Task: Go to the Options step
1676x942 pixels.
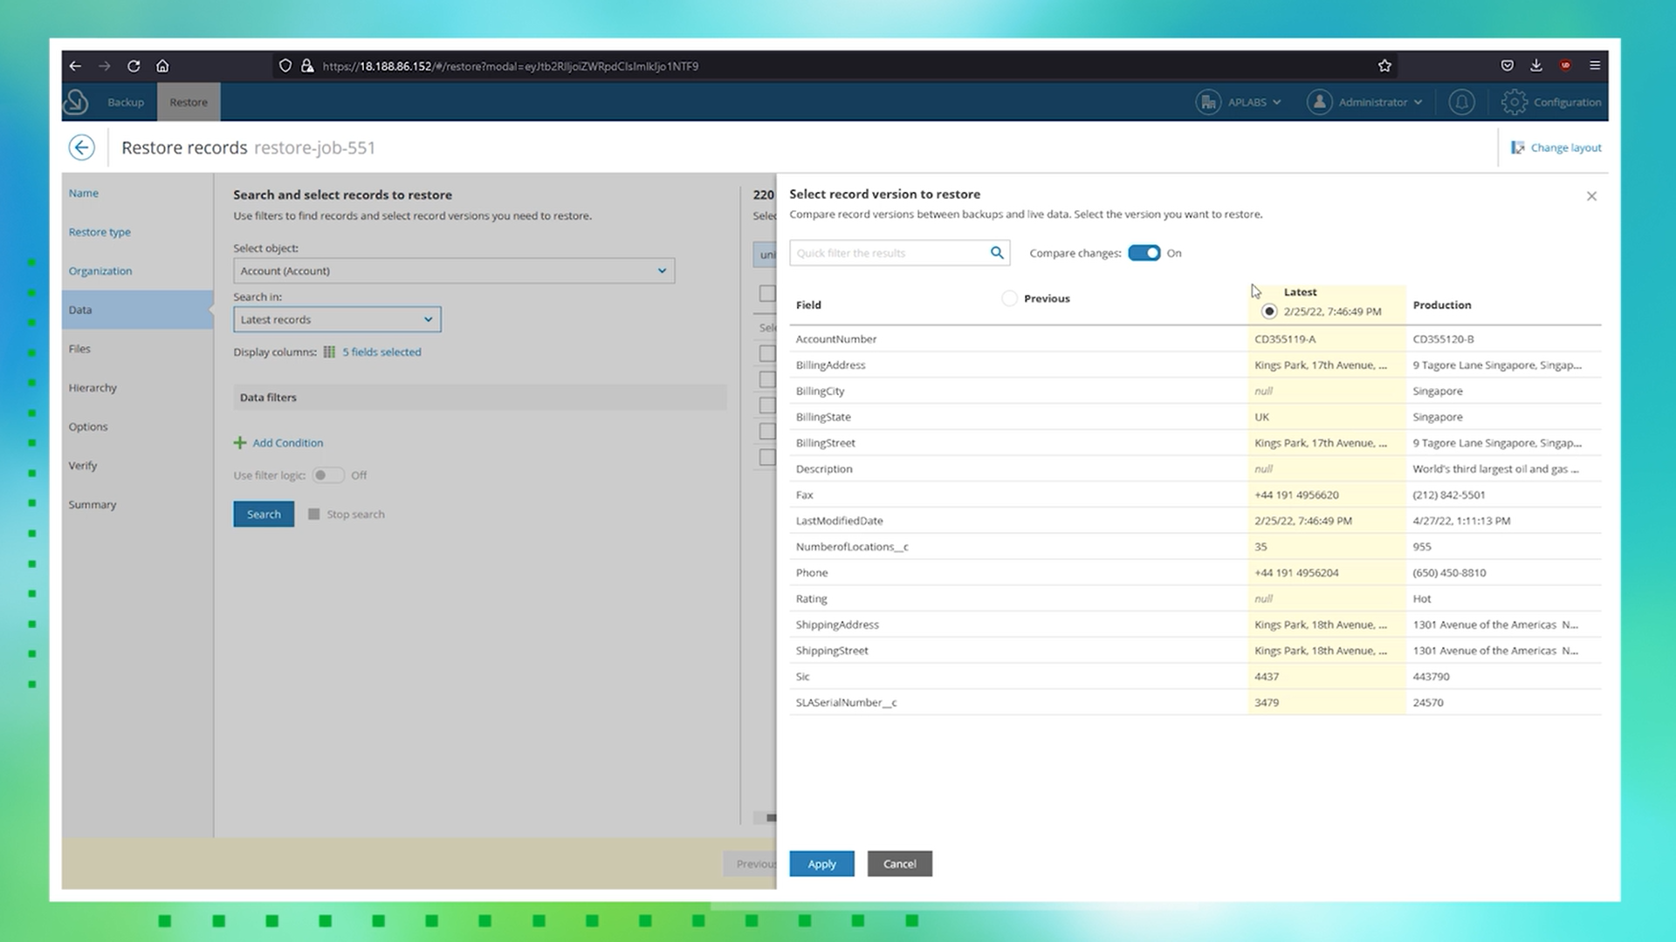Action: 88,427
